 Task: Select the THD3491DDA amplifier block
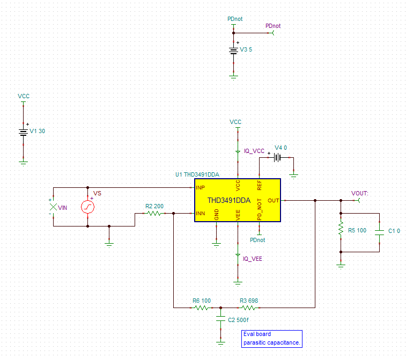tap(238, 200)
